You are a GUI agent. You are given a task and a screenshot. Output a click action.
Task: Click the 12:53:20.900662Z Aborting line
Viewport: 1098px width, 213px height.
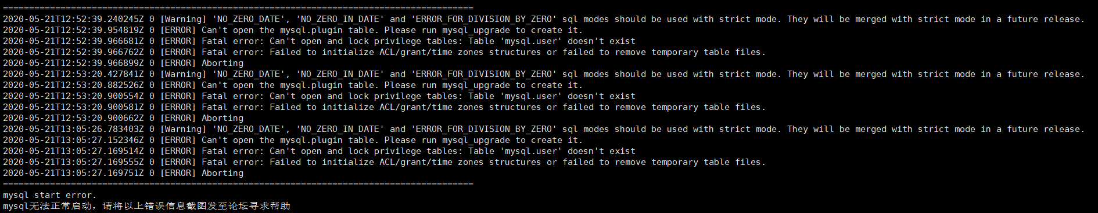123,118
